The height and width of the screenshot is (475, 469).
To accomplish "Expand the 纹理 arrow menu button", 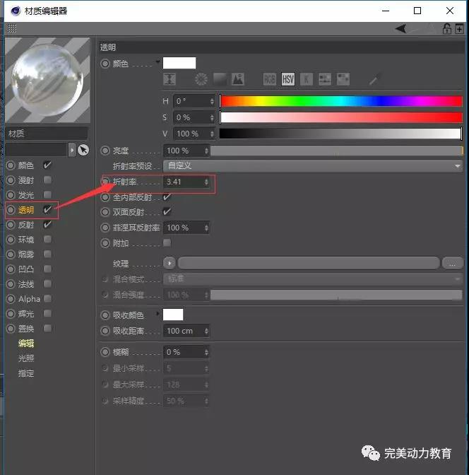I will click(x=170, y=263).
